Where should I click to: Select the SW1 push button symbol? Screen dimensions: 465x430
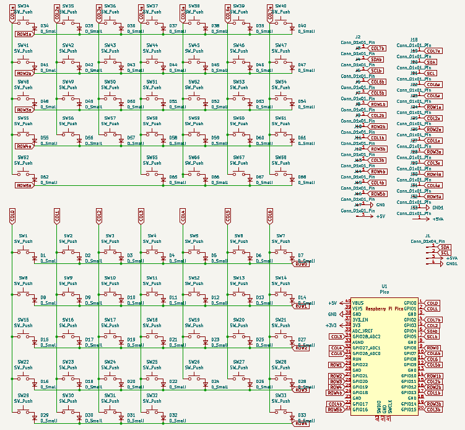click(24, 252)
